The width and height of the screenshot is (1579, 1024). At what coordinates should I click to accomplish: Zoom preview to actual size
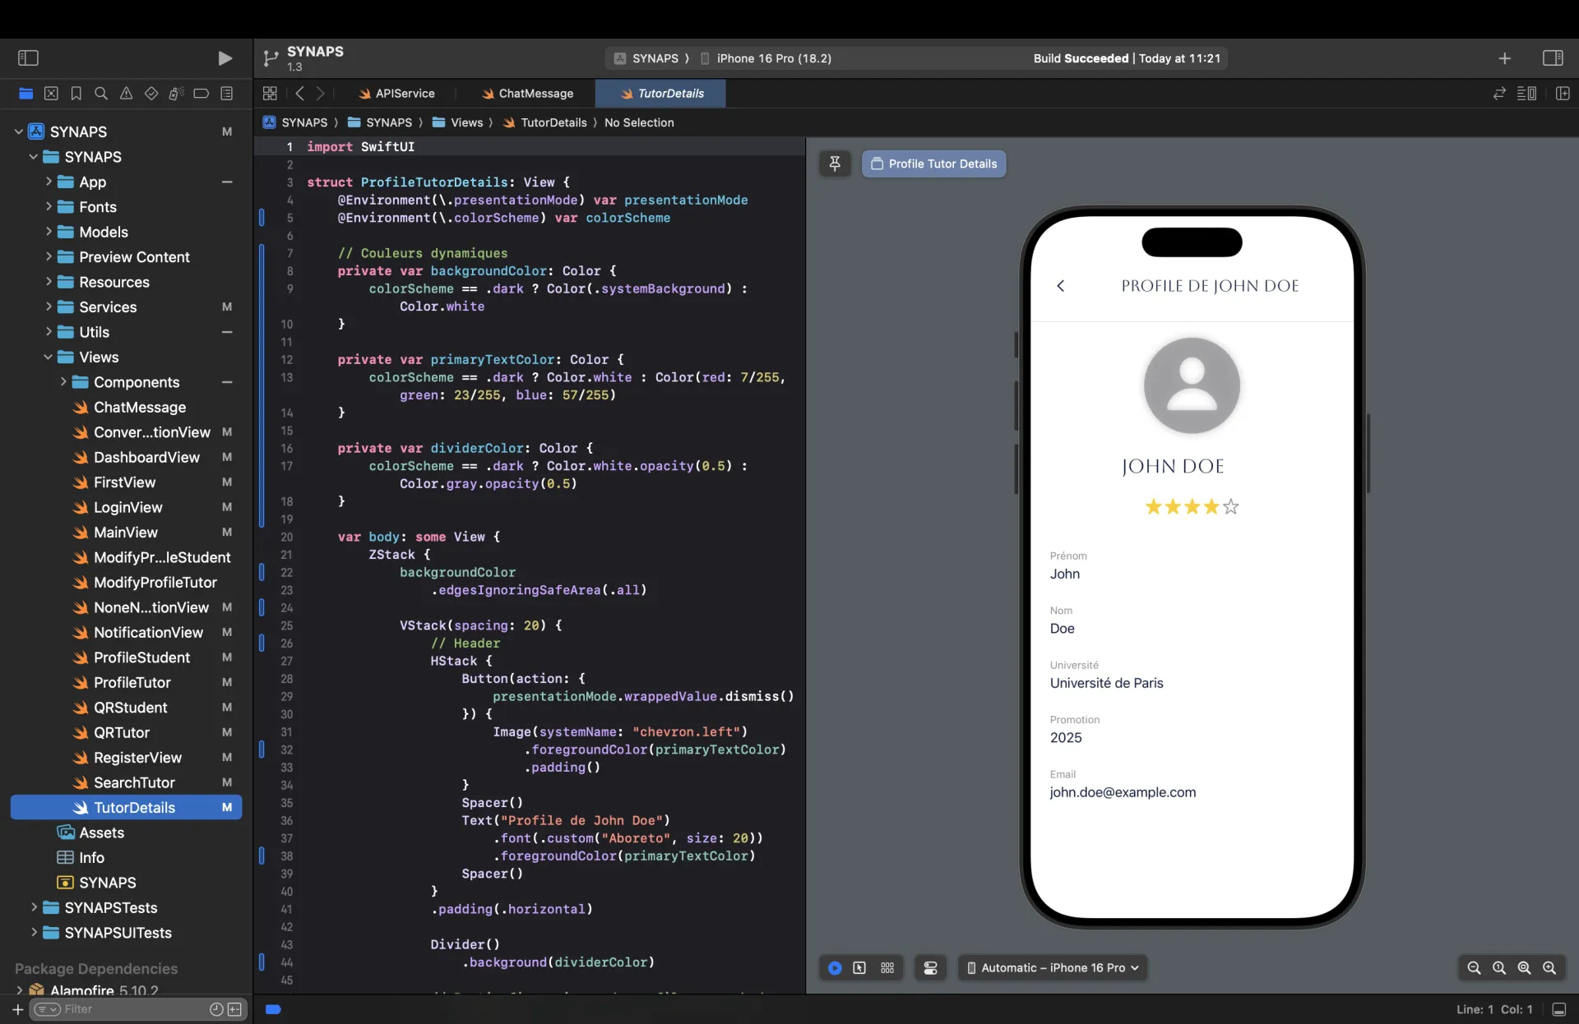coord(1499,968)
